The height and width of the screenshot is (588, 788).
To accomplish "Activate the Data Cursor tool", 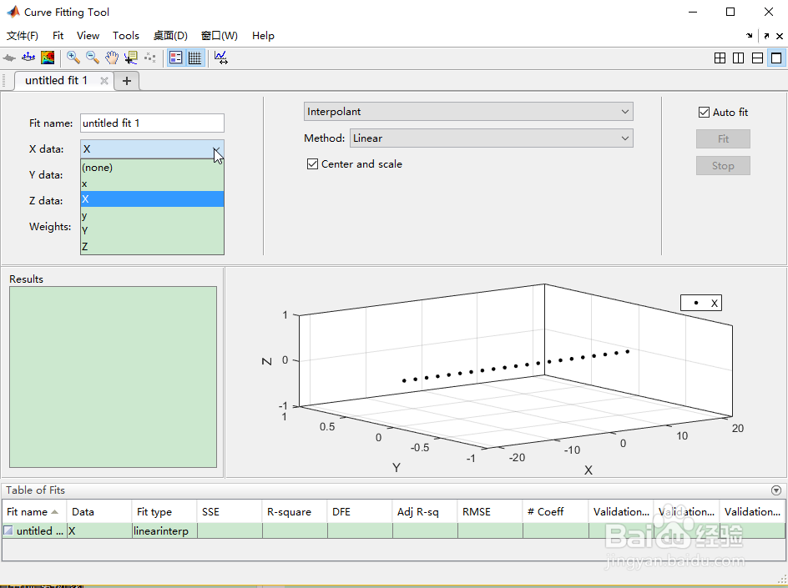I will pyautogui.click(x=131, y=58).
